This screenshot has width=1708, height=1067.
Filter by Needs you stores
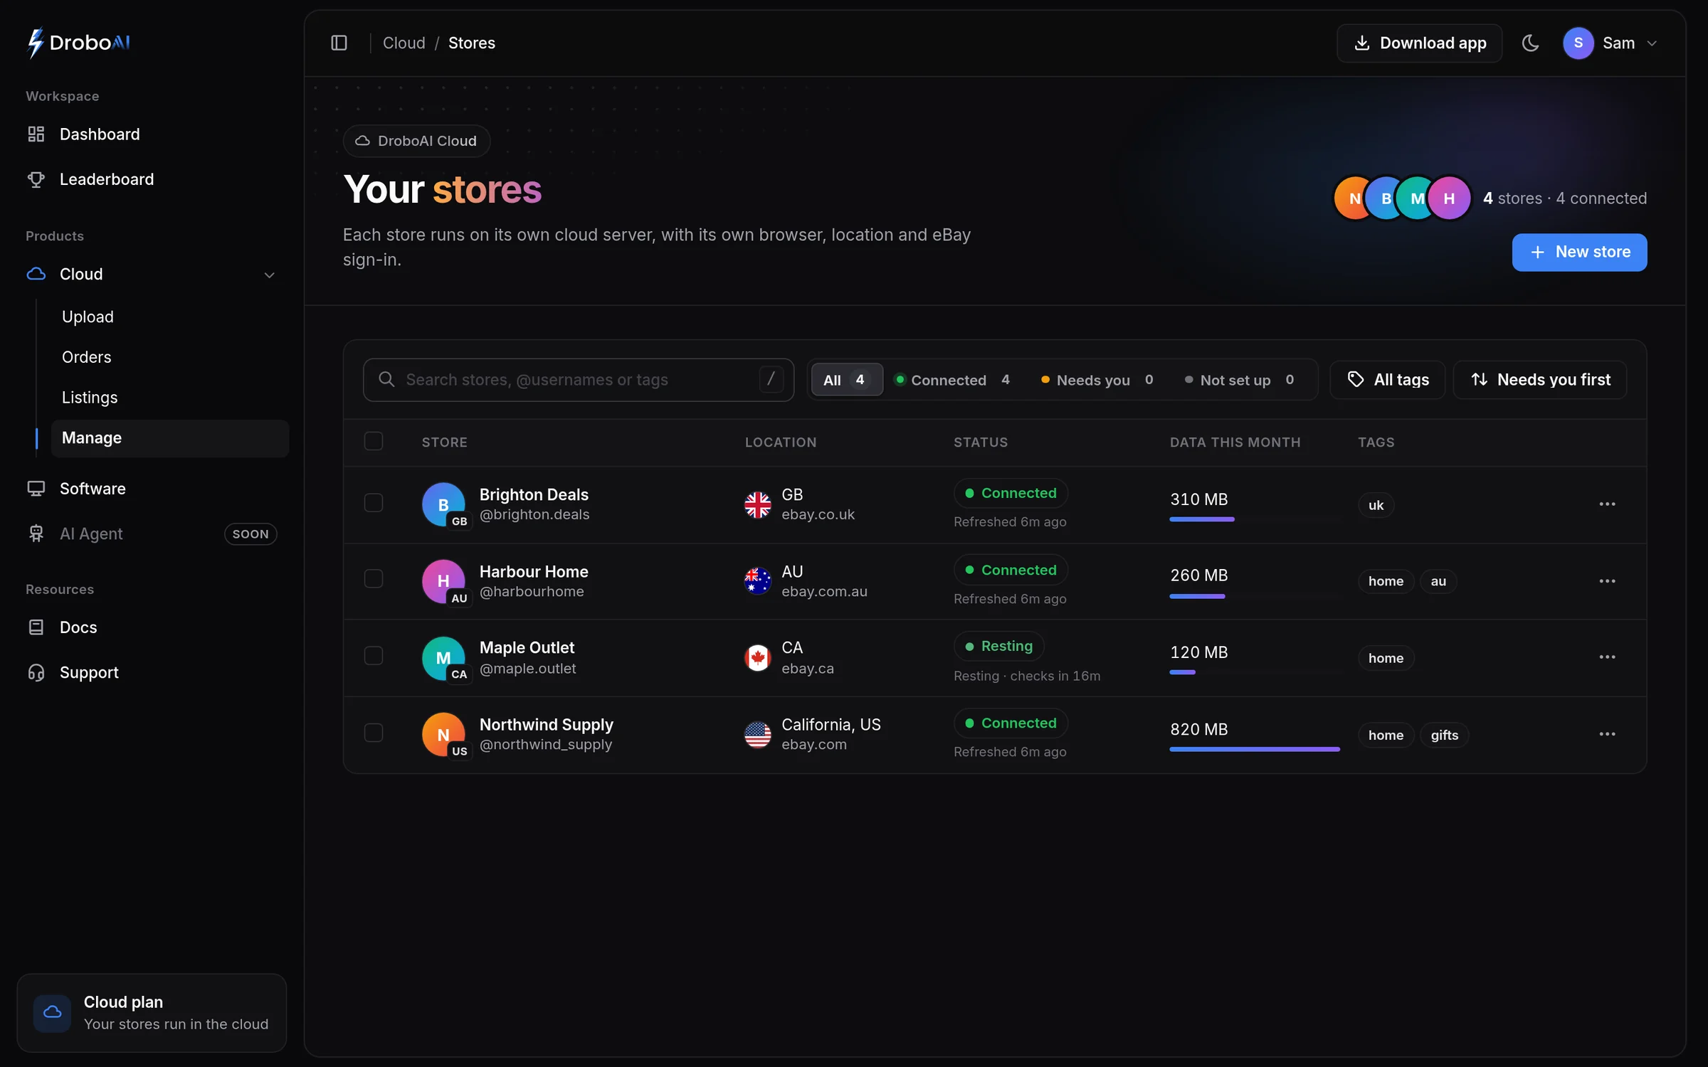tap(1097, 380)
